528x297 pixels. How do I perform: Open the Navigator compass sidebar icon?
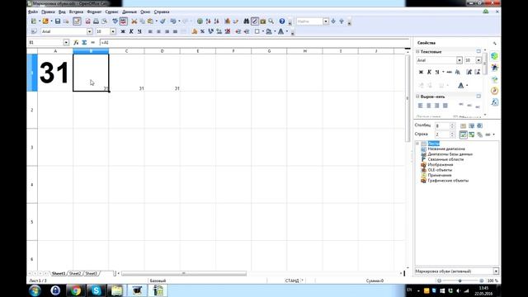click(494, 91)
